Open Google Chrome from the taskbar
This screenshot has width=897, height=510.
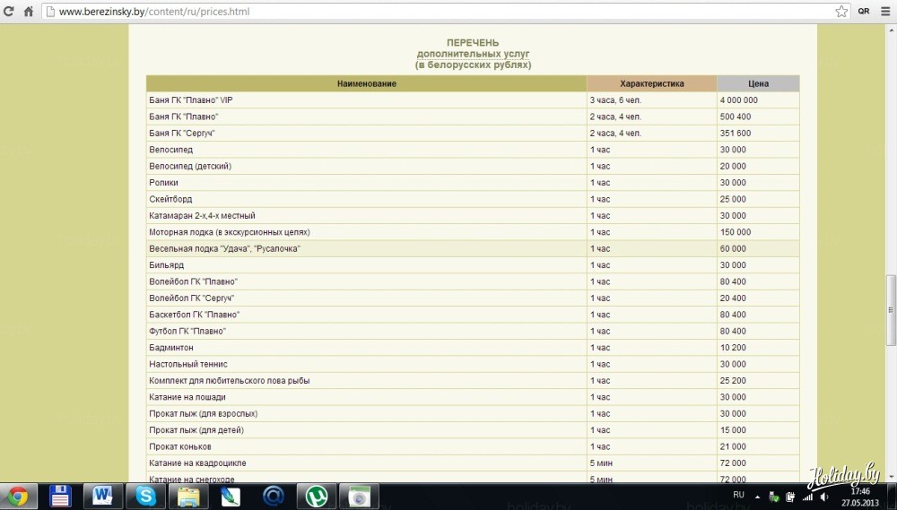pos(19,496)
